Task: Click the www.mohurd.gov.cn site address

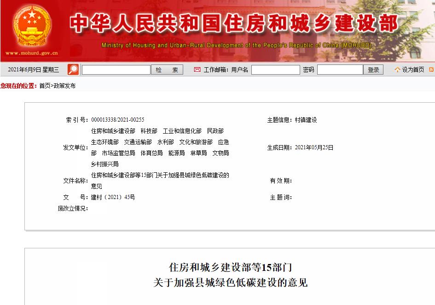Action: click(31, 53)
